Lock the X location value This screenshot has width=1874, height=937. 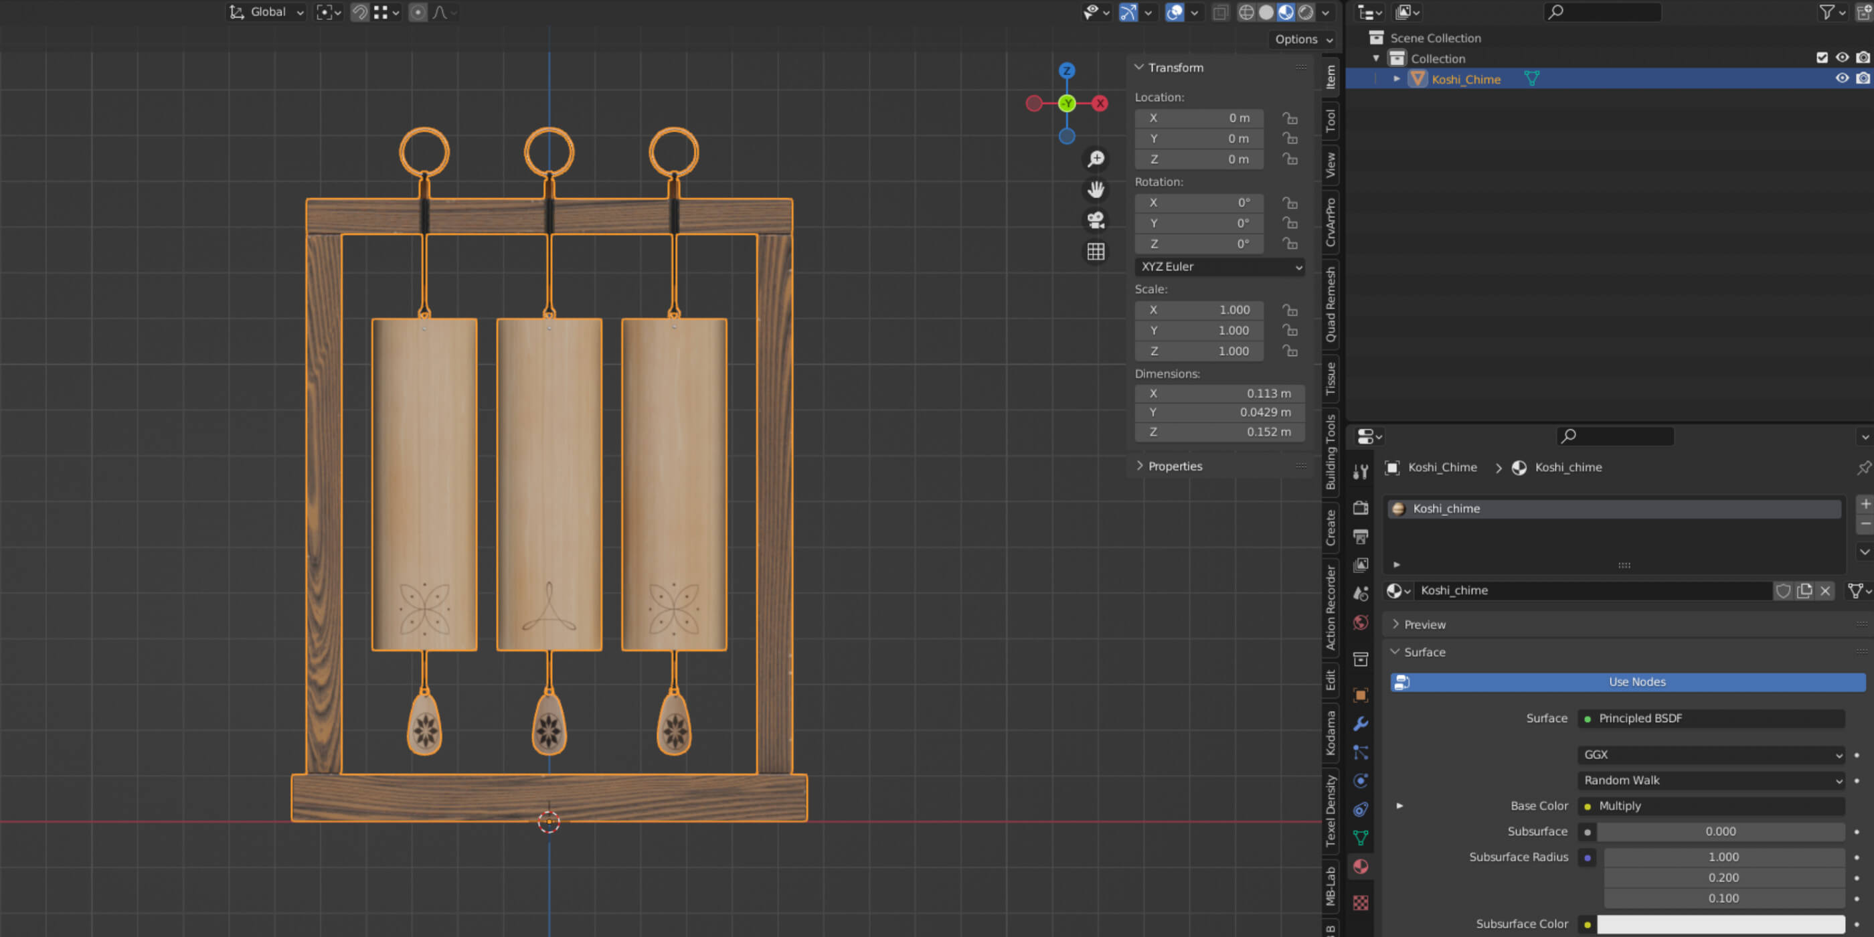[x=1290, y=118]
